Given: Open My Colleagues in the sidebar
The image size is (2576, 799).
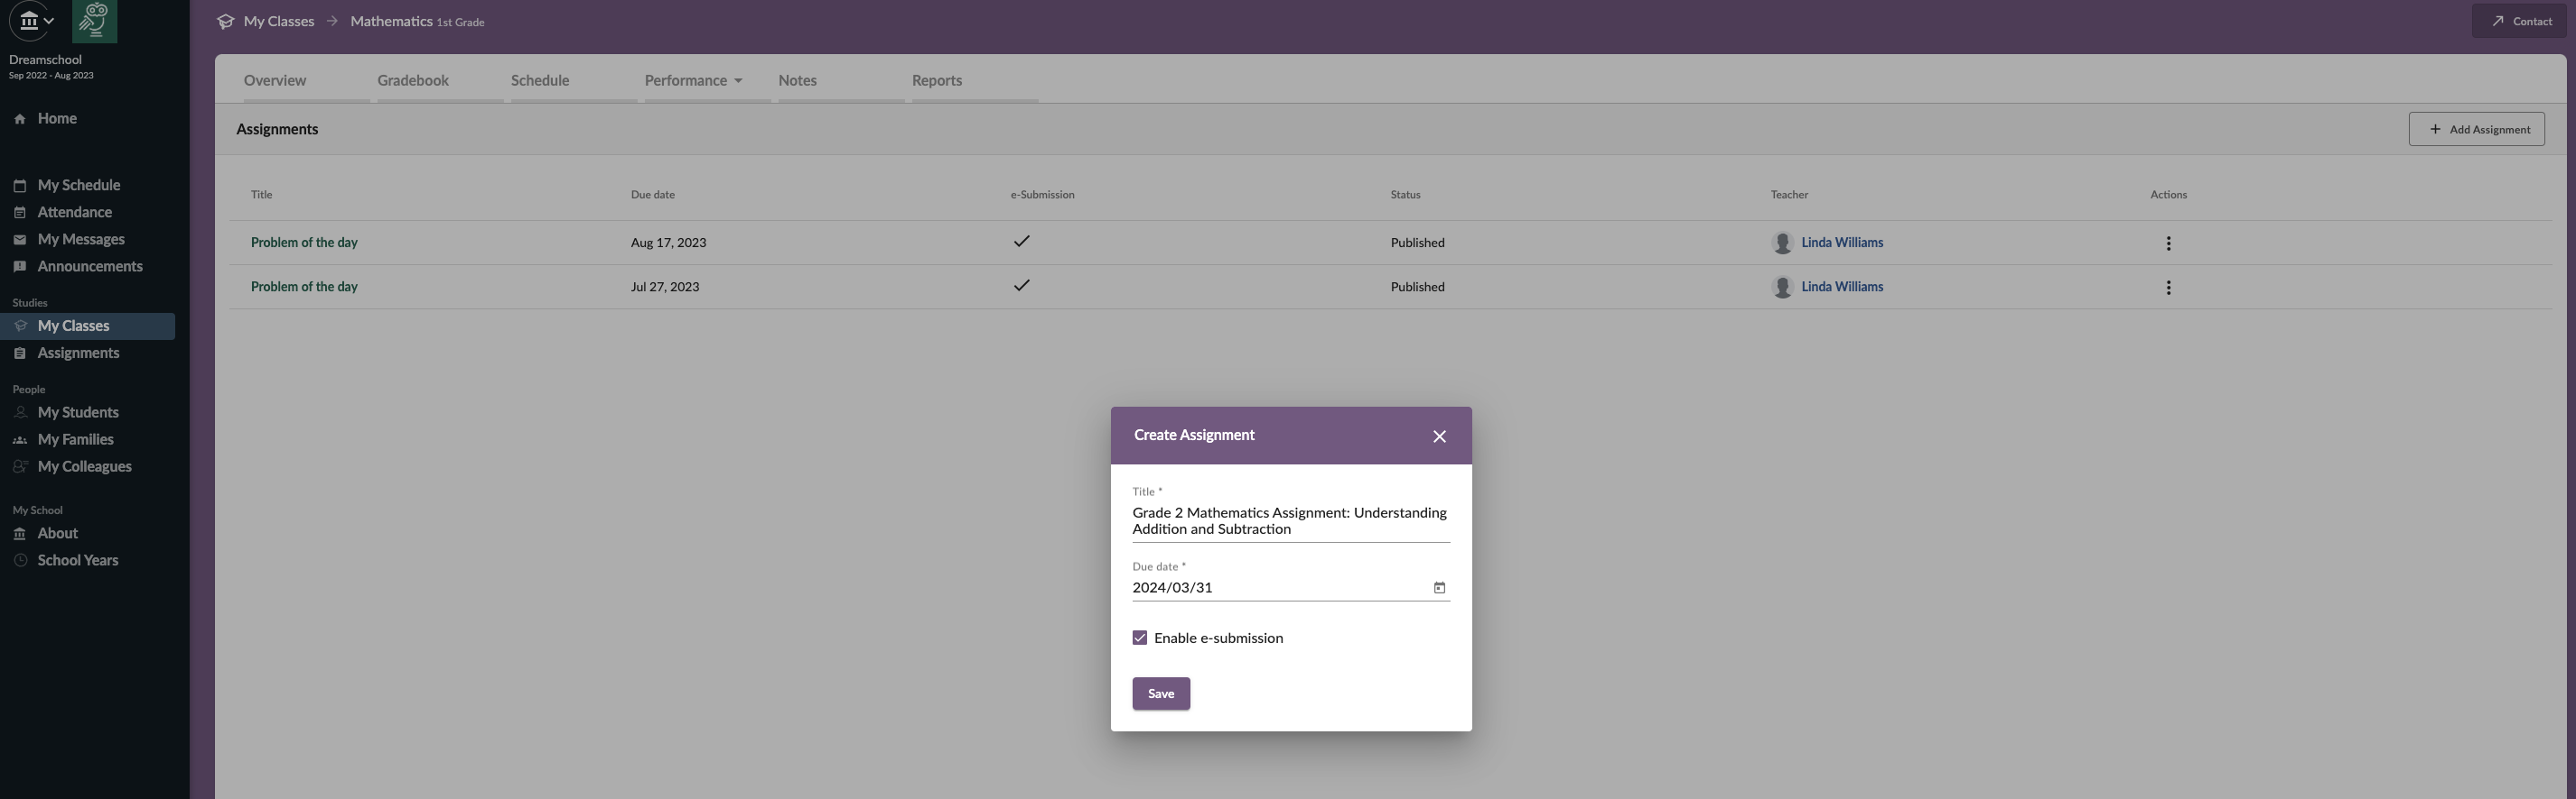Looking at the screenshot, I should tap(84, 466).
